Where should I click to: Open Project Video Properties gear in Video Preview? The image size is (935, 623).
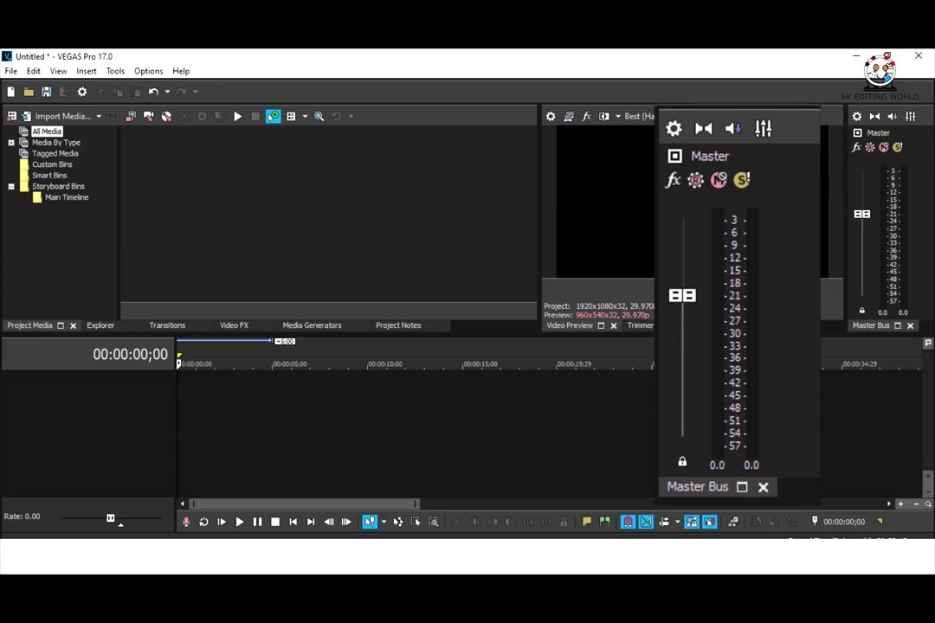[551, 116]
